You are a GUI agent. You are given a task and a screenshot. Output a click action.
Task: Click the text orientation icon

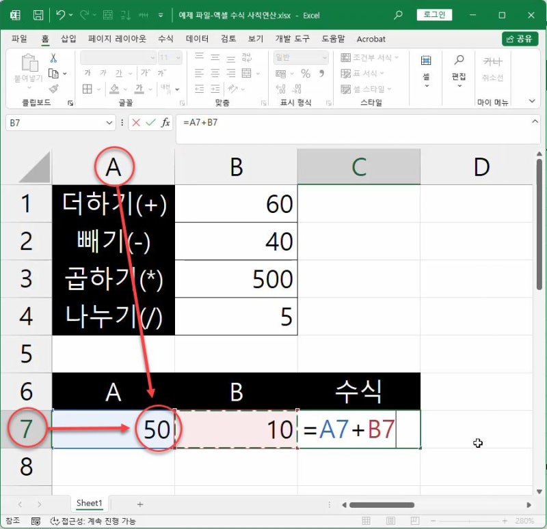point(232,89)
